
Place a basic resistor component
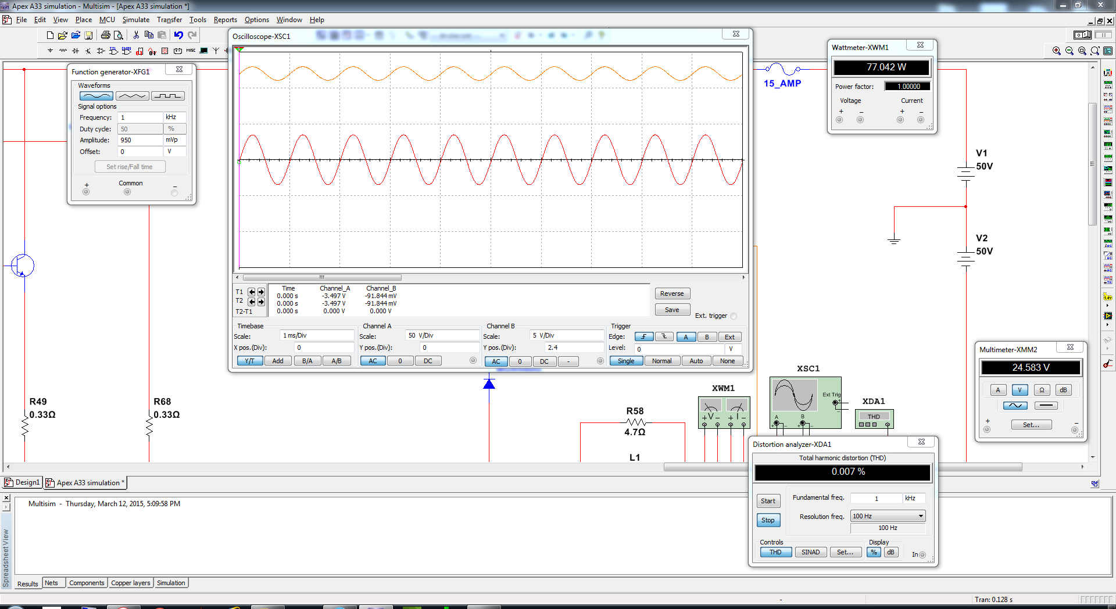click(x=63, y=51)
